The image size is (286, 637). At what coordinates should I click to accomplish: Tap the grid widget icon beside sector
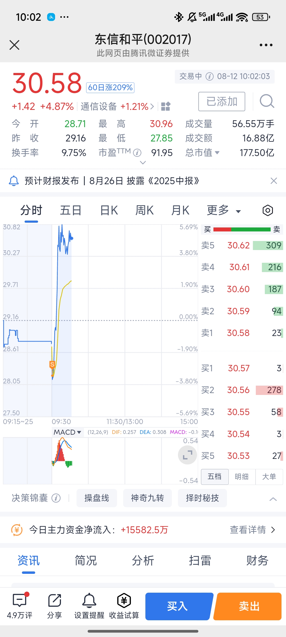(166, 106)
